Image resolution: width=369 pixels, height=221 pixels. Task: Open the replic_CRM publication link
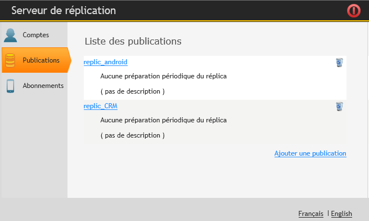101,106
